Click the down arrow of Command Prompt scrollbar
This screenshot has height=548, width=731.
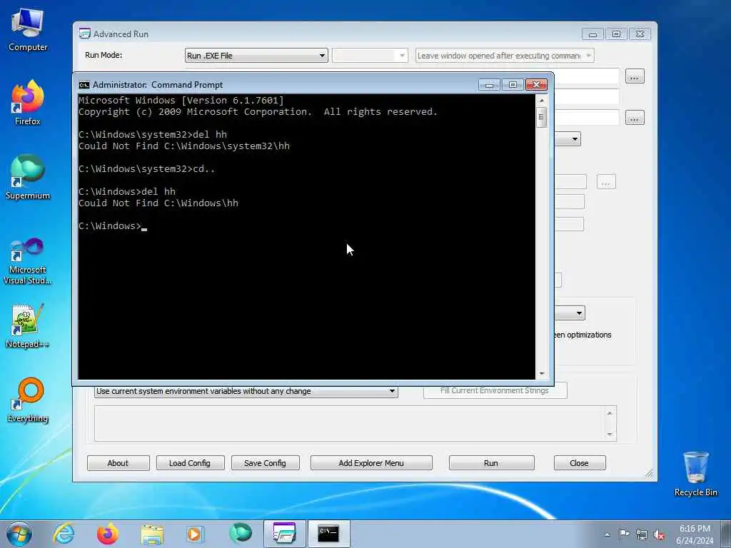[541, 374]
